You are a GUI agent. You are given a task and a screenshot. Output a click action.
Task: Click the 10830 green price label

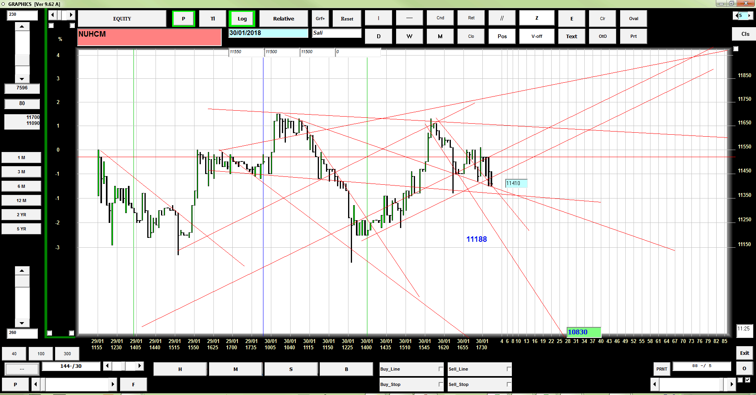tap(584, 332)
